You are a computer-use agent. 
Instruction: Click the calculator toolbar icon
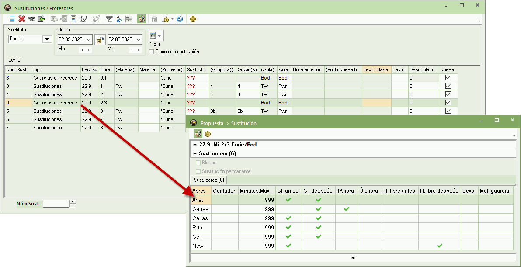(x=73, y=19)
